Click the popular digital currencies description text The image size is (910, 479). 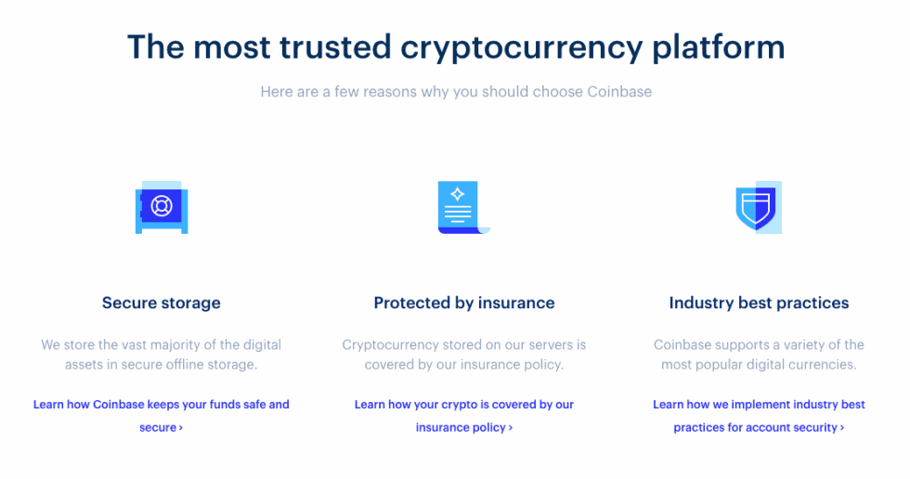(x=759, y=365)
